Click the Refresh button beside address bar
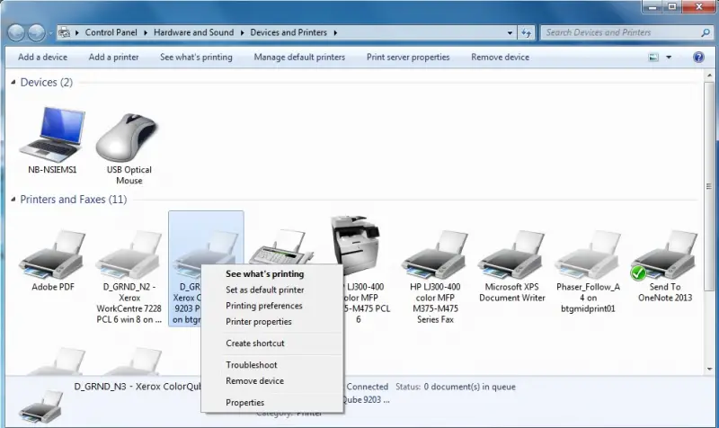The width and height of the screenshot is (719, 428). pyautogui.click(x=526, y=32)
